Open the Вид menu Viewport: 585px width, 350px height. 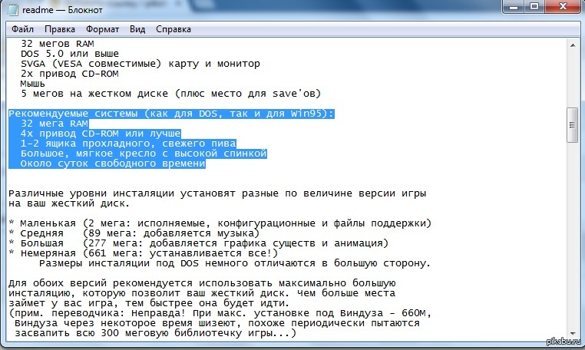[137, 29]
